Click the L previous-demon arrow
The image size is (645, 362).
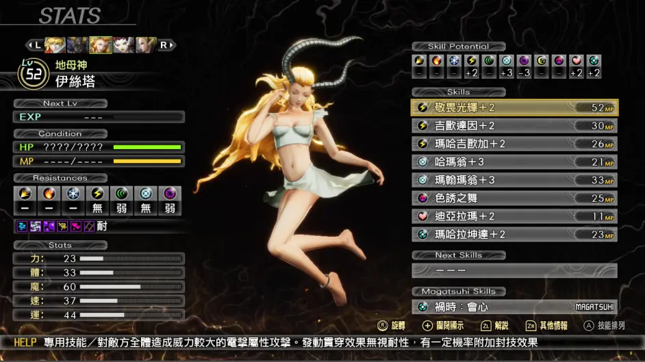[x=34, y=45]
